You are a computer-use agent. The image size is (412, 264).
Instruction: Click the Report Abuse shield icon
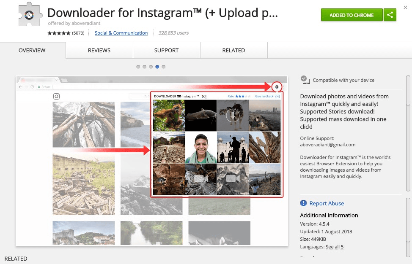[x=303, y=203]
